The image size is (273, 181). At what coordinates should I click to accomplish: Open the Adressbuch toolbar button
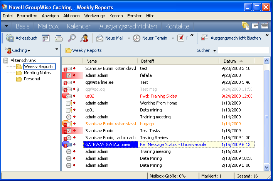[22, 38]
